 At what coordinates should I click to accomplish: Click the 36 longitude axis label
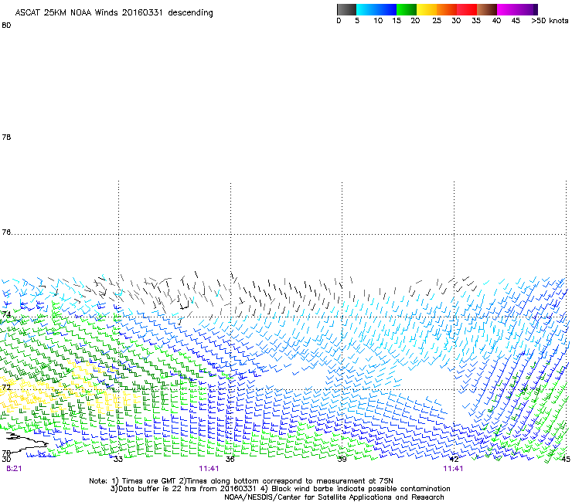click(x=230, y=459)
